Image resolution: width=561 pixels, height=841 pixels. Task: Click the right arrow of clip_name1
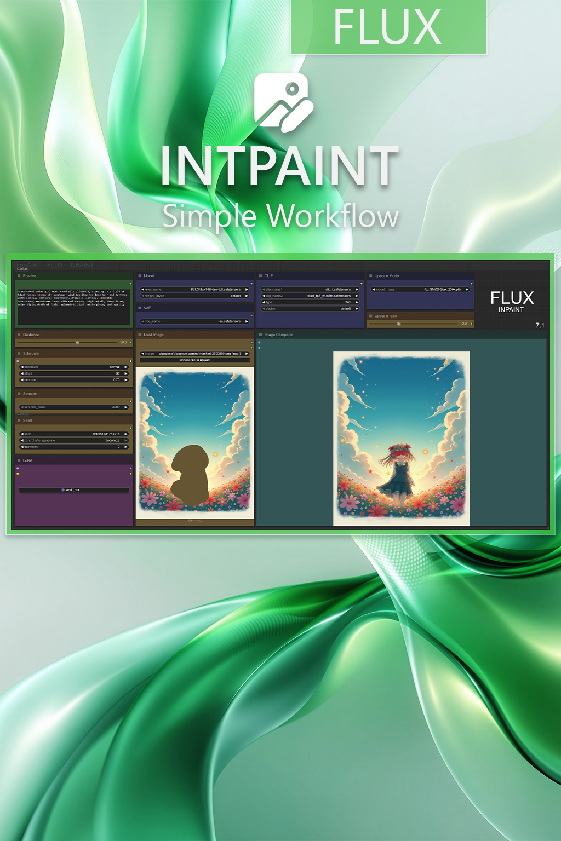click(357, 289)
